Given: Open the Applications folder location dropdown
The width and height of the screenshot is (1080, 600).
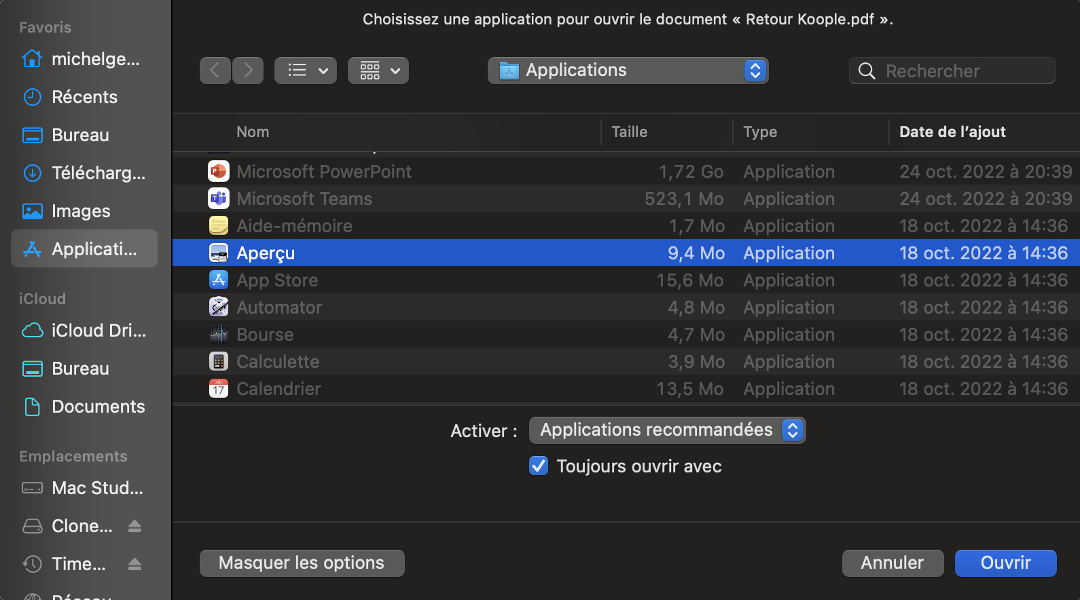Looking at the screenshot, I should 628,71.
